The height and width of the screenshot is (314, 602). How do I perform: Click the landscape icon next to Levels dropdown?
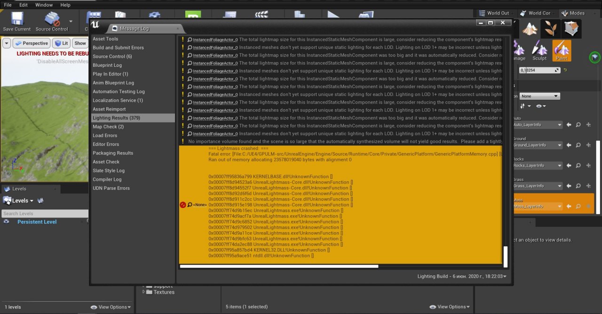pyautogui.click(x=40, y=201)
